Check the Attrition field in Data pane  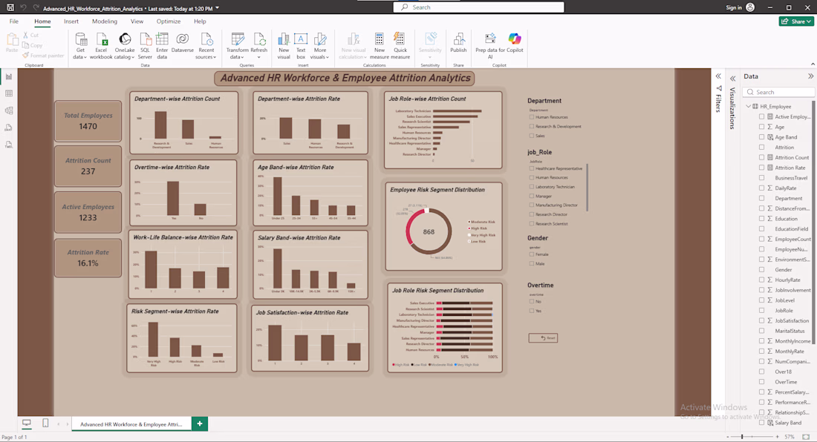[x=762, y=147]
